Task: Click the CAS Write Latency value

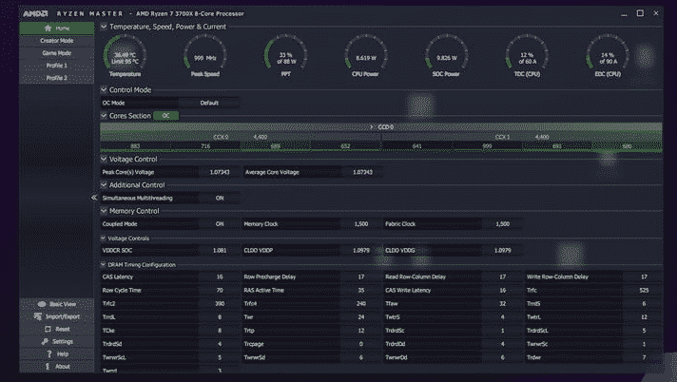Action: 503,290
